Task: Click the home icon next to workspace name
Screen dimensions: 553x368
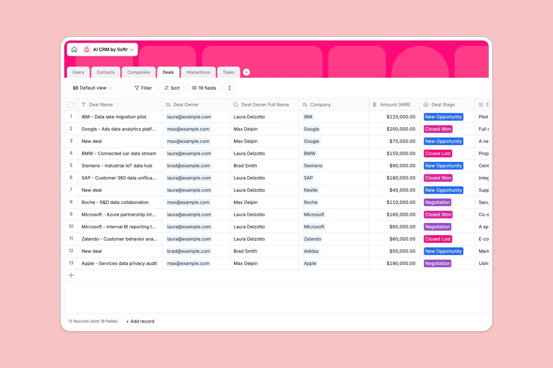Action: pos(74,49)
